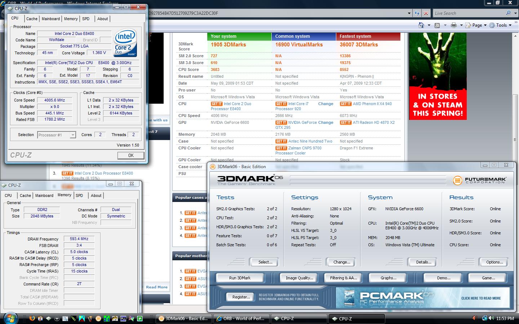Viewport: 519px width, 324px height.
Task: Launch Firefox from the quick launch bar
Action: coord(32,319)
